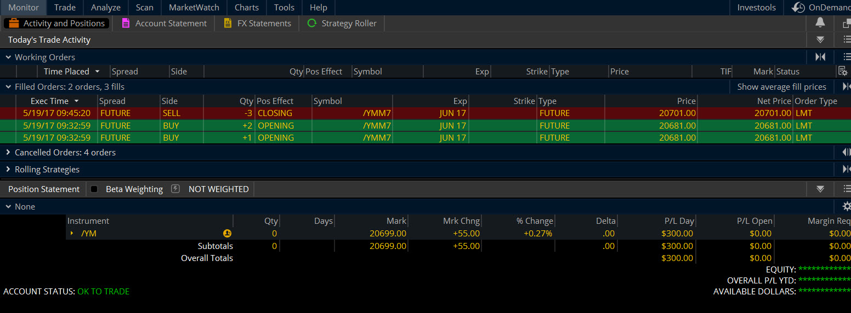Select the SELL -3 CLOSING filled order row
This screenshot has width=851, height=313.
[426, 113]
